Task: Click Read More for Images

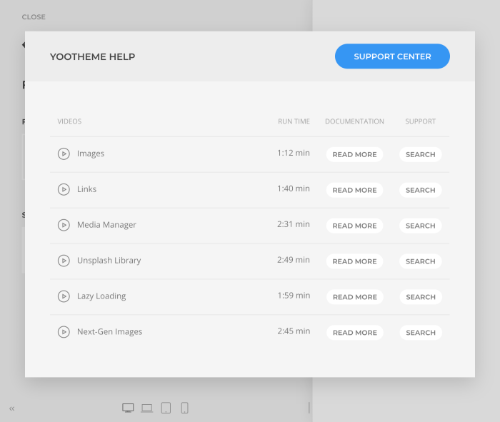Action: [354, 154]
